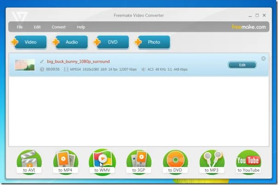Select the big_buck_bunny video thumbnail
The width and height of the screenshot is (278, 185).
tap(25, 65)
